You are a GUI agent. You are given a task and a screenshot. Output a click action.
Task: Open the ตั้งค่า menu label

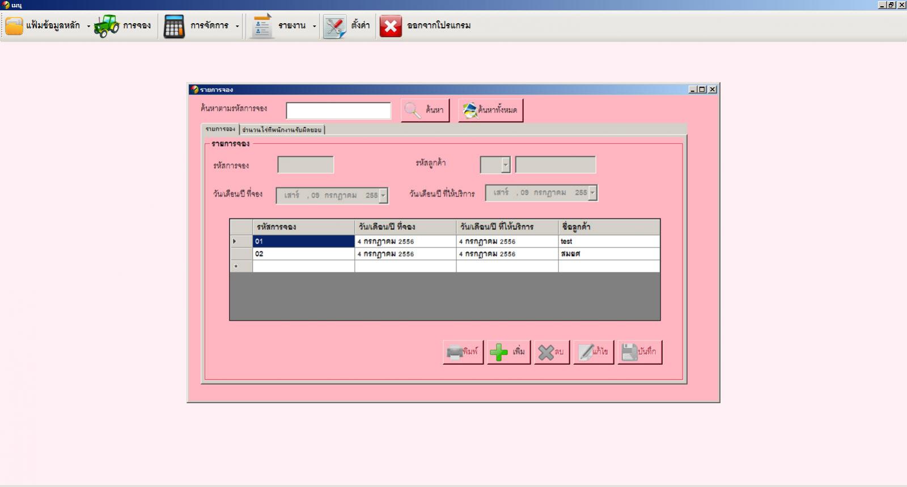point(360,25)
